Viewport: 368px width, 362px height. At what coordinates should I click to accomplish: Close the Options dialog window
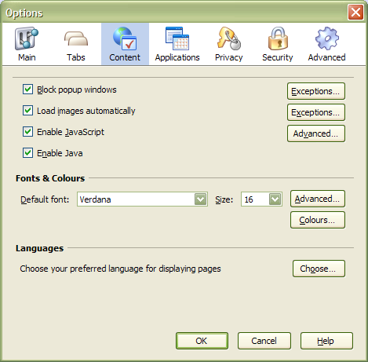(x=355, y=12)
